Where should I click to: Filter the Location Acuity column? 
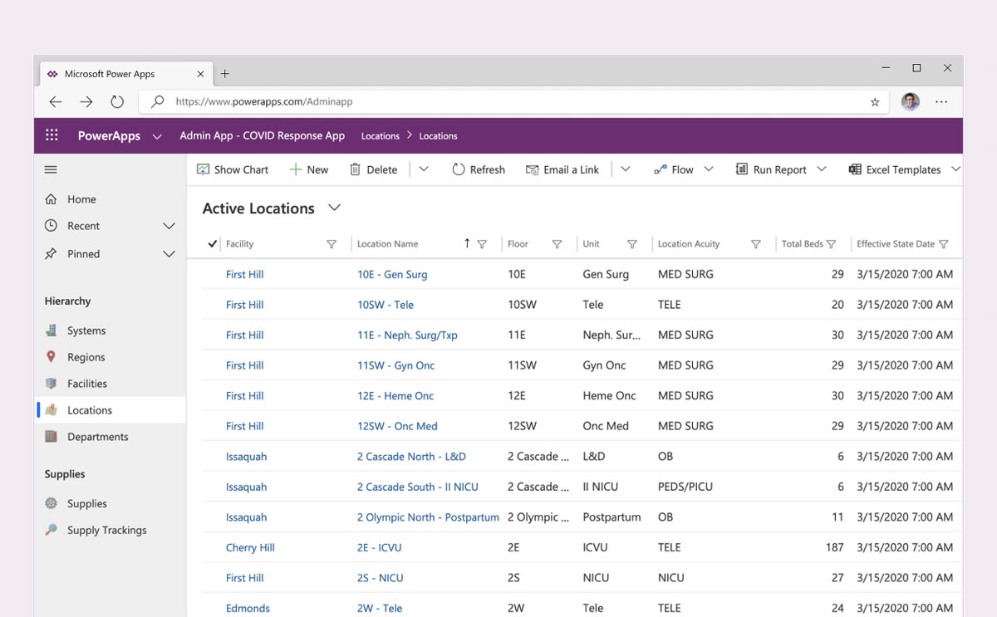coord(756,244)
